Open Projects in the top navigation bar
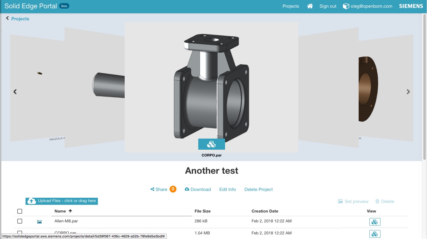The width and height of the screenshot is (427, 239). point(291,6)
